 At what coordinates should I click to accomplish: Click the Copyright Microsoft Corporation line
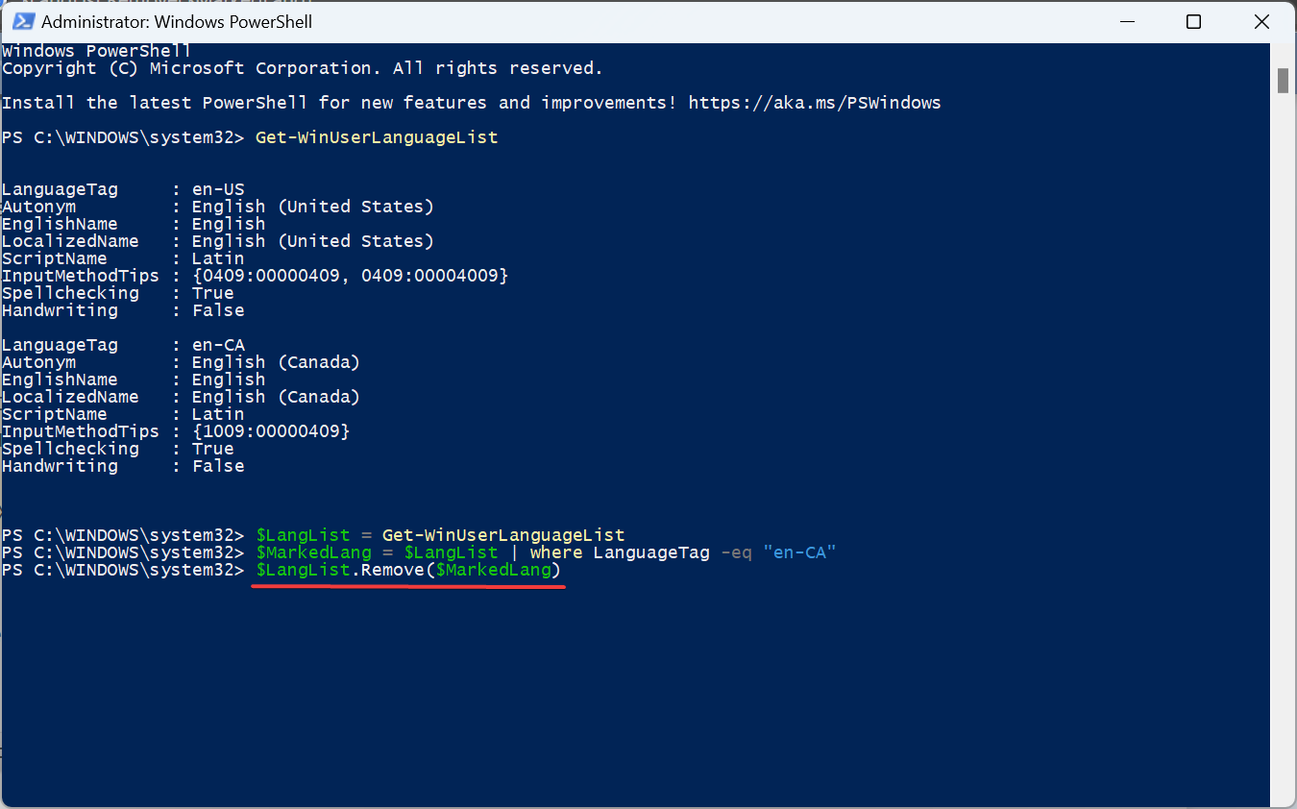click(x=303, y=67)
